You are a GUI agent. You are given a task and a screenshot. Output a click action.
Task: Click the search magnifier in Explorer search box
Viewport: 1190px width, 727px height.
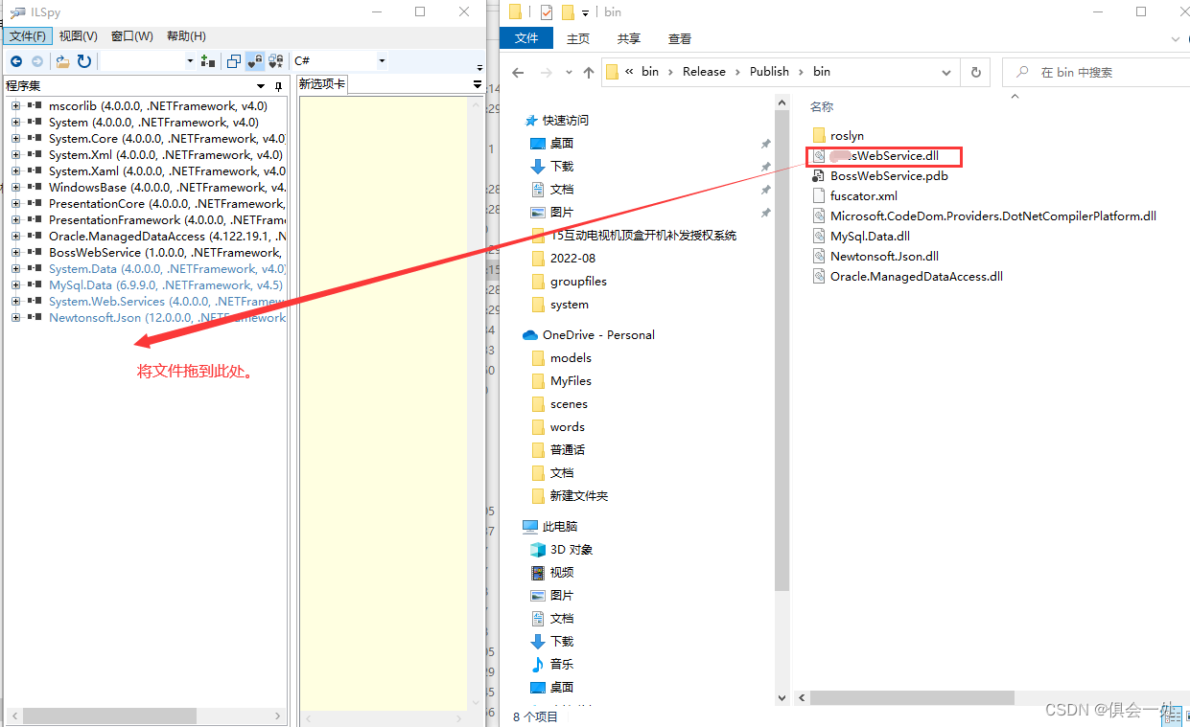tap(1022, 71)
